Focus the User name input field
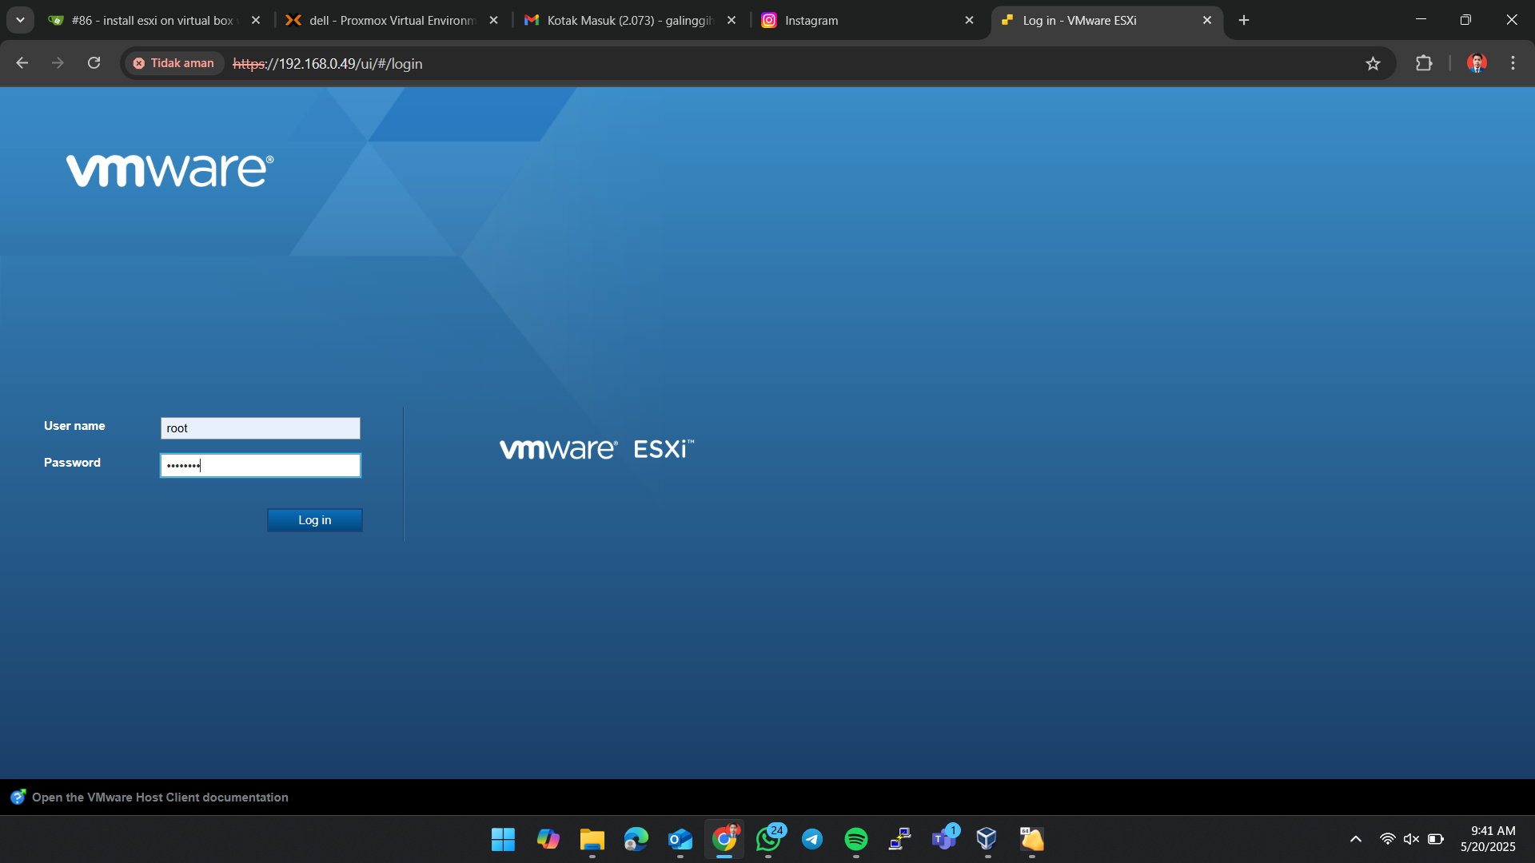This screenshot has width=1535, height=863. point(261,428)
